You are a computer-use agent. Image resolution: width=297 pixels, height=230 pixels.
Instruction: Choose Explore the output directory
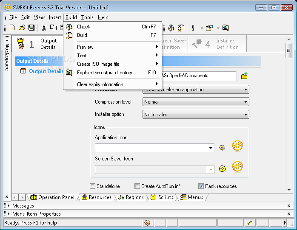pos(112,73)
